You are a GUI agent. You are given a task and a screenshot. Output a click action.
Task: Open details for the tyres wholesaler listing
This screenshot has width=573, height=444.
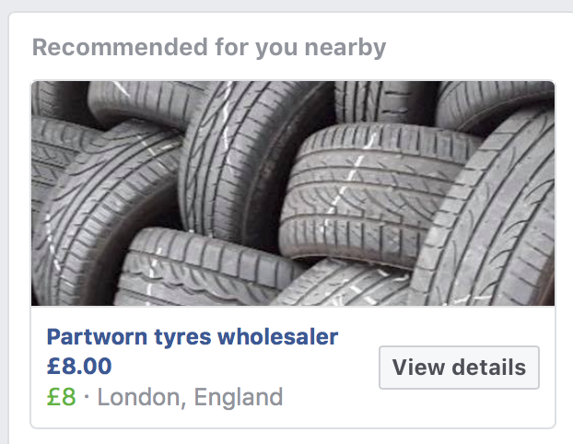(459, 368)
